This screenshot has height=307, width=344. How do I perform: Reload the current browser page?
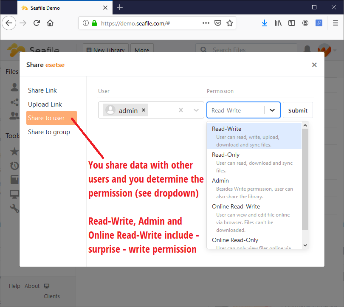37,23
